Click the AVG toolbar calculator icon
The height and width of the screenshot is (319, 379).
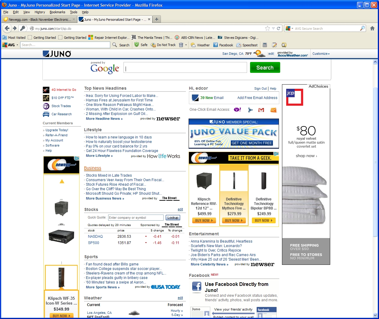[265, 45]
